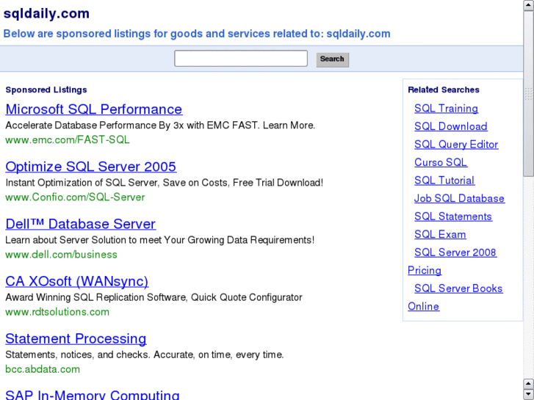Open the SAP In-Memory Computing listing
Screen dimensions: 534x400
pyautogui.click(x=92, y=395)
